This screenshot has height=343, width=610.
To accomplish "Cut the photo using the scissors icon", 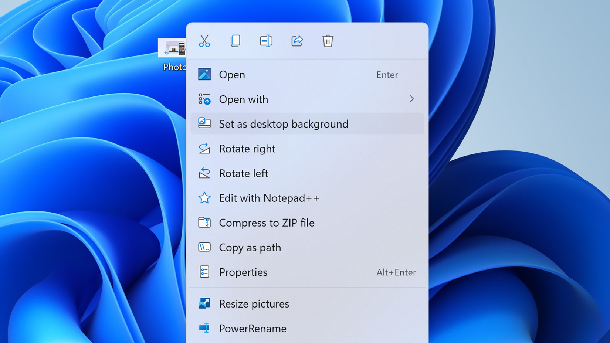I will click(x=204, y=41).
